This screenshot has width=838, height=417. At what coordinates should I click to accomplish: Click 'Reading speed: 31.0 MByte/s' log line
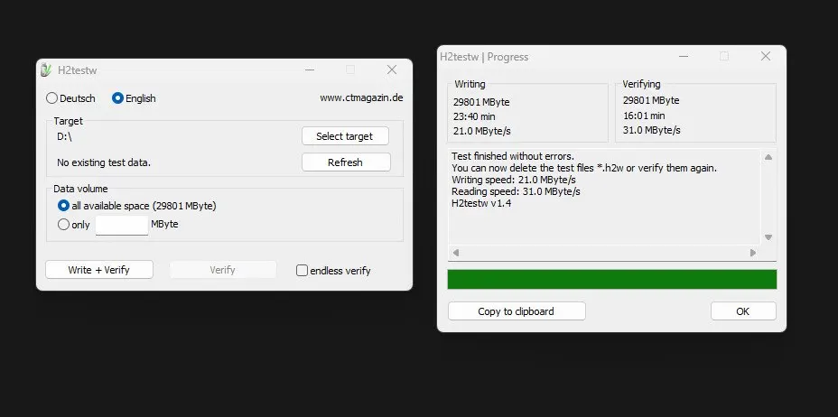click(516, 191)
